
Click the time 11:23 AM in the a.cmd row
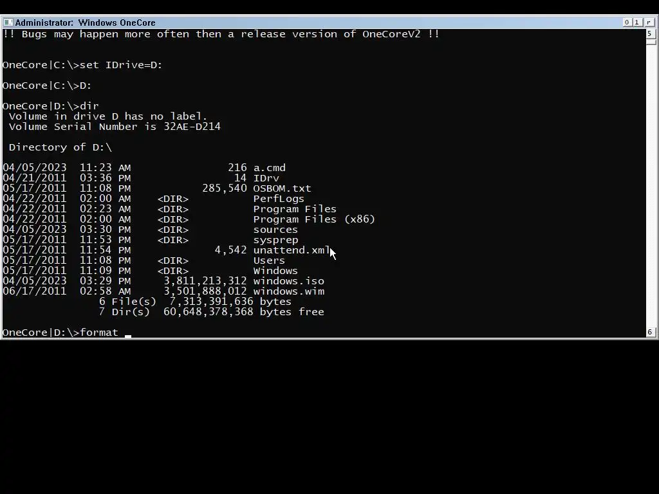click(x=105, y=168)
